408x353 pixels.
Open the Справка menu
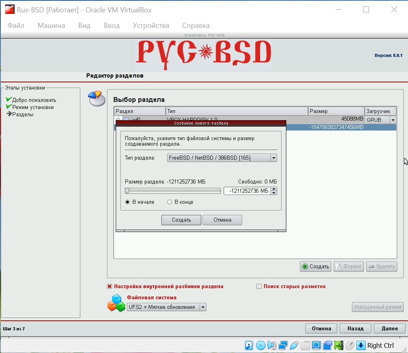[196, 25]
